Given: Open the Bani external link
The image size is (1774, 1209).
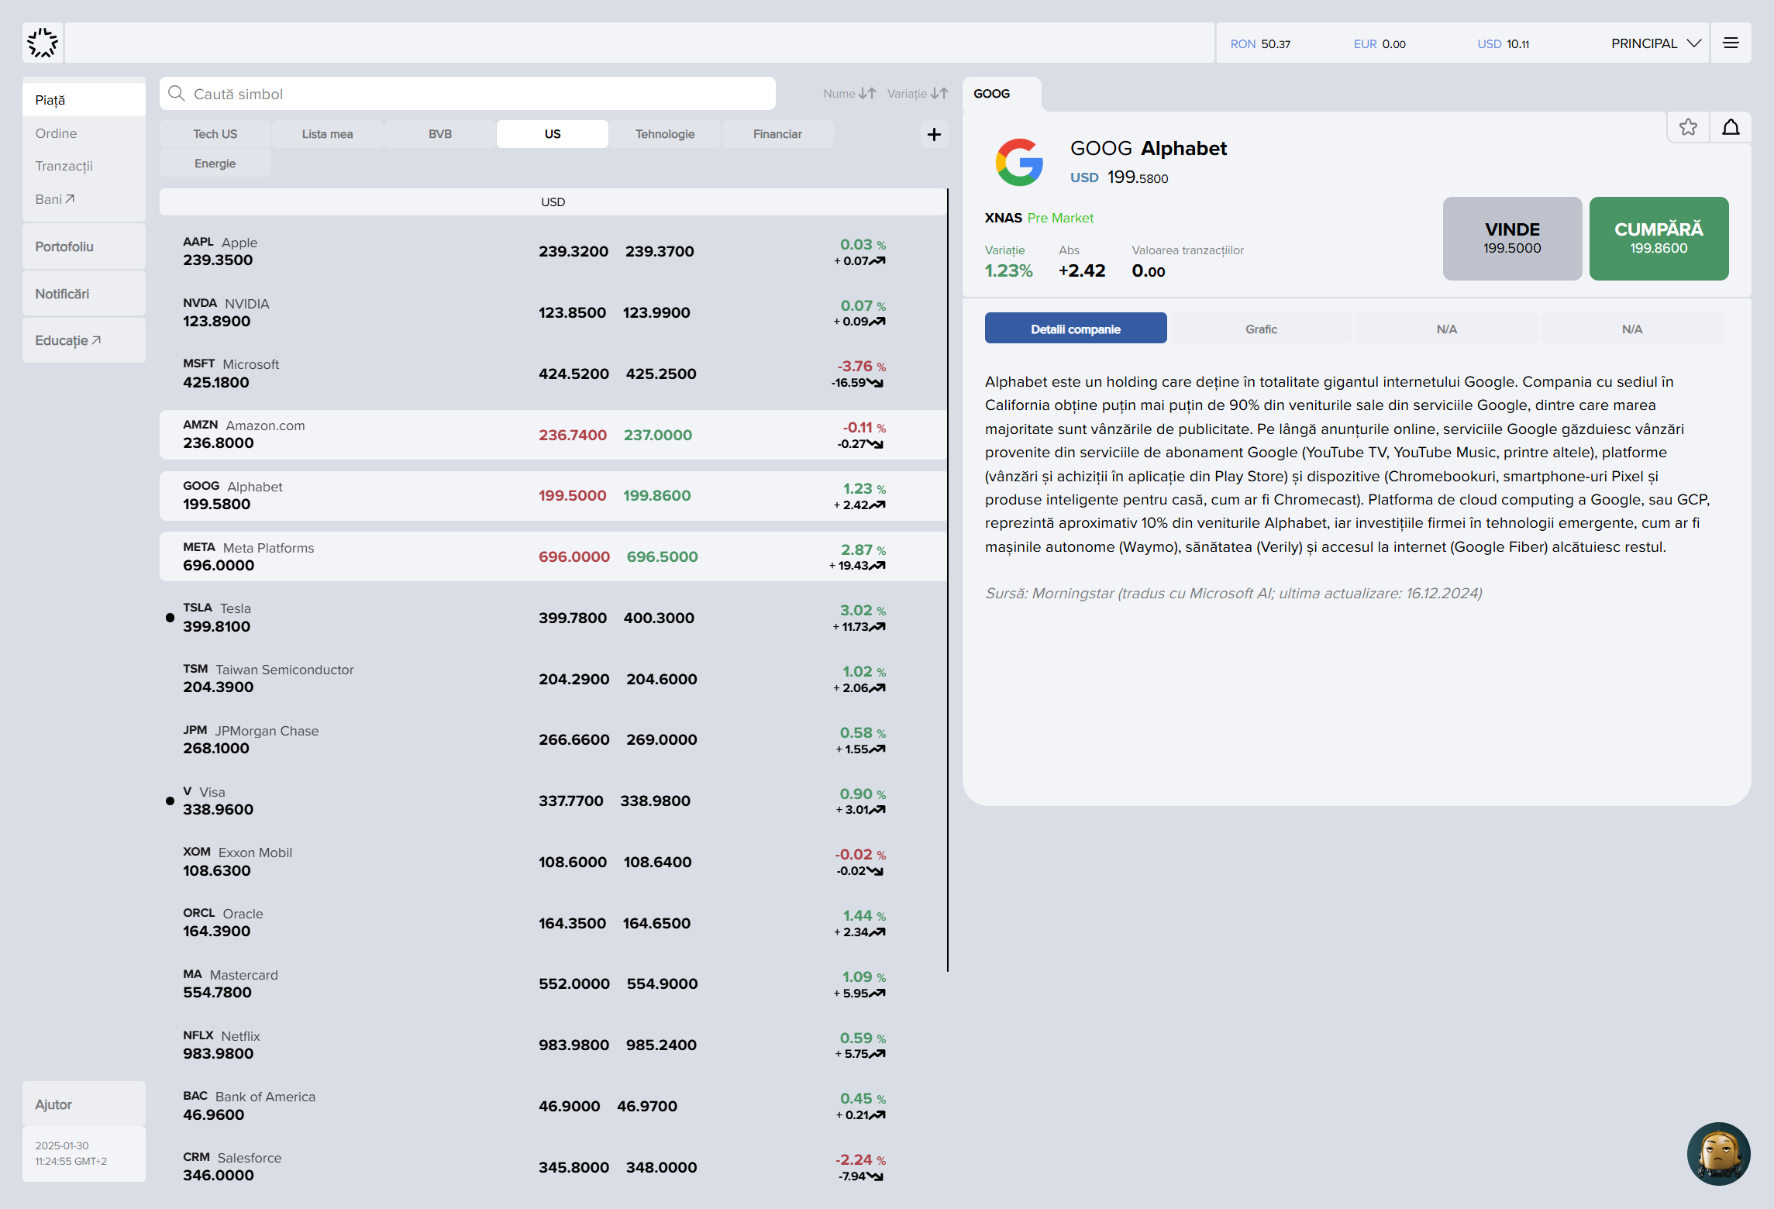Looking at the screenshot, I should [x=54, y=199].
